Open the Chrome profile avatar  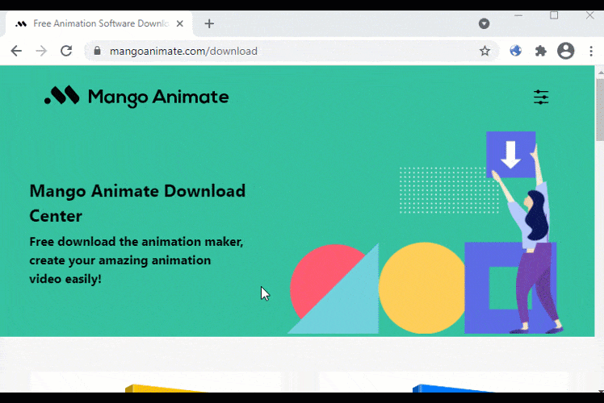pyautogui.click(x=566, y=51)
